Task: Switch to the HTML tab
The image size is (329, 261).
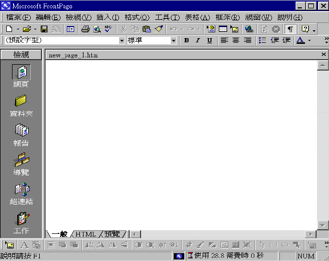Action: pos(86,234)
